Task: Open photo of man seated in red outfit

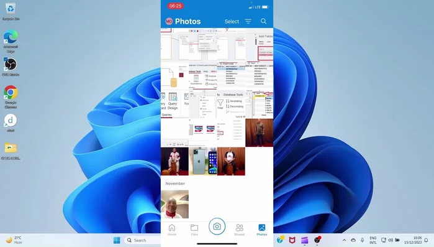Action: [175, 161]
